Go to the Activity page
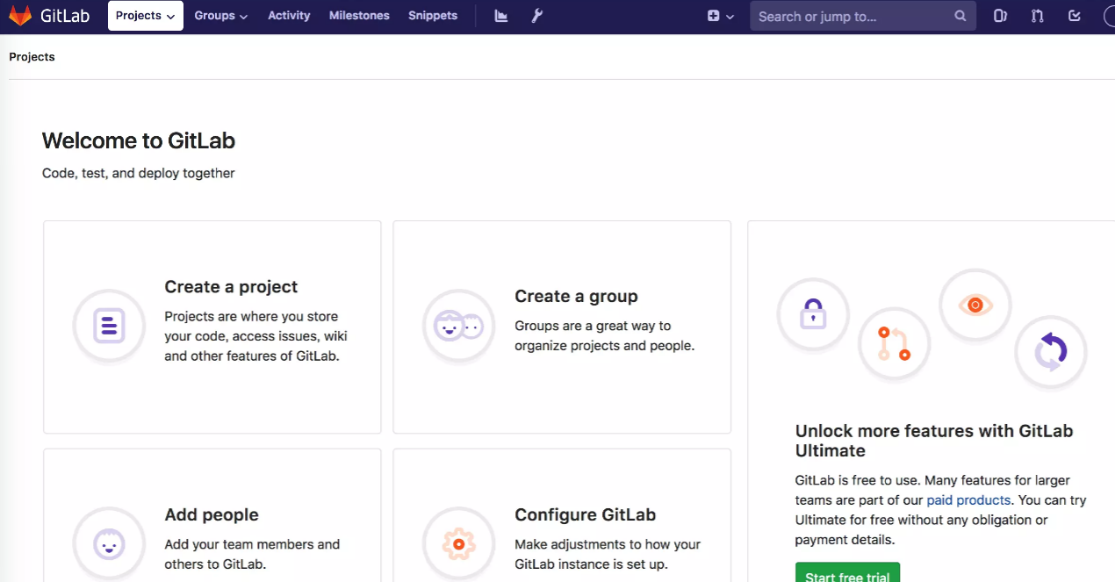 pos(289,16)
